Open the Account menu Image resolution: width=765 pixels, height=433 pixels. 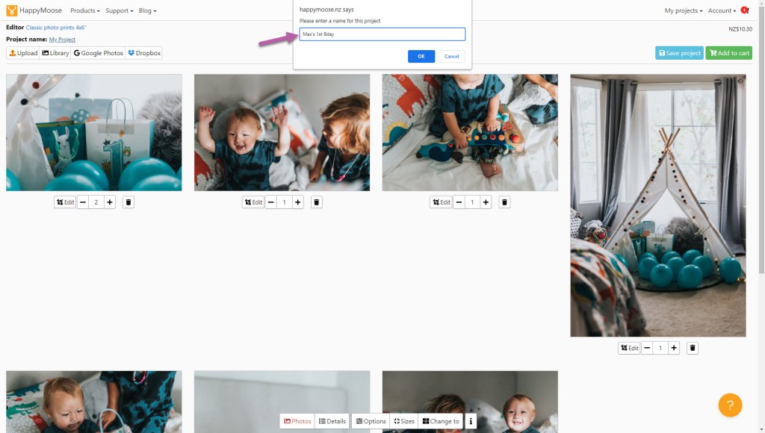point(722,10)
